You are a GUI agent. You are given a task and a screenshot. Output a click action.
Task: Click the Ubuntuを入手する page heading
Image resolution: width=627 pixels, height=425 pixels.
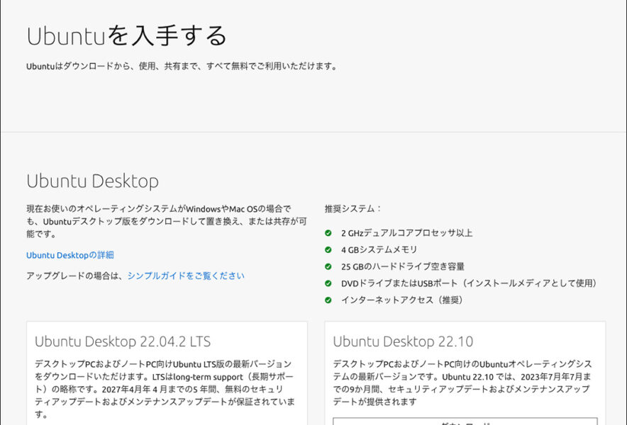pos(127,35)
